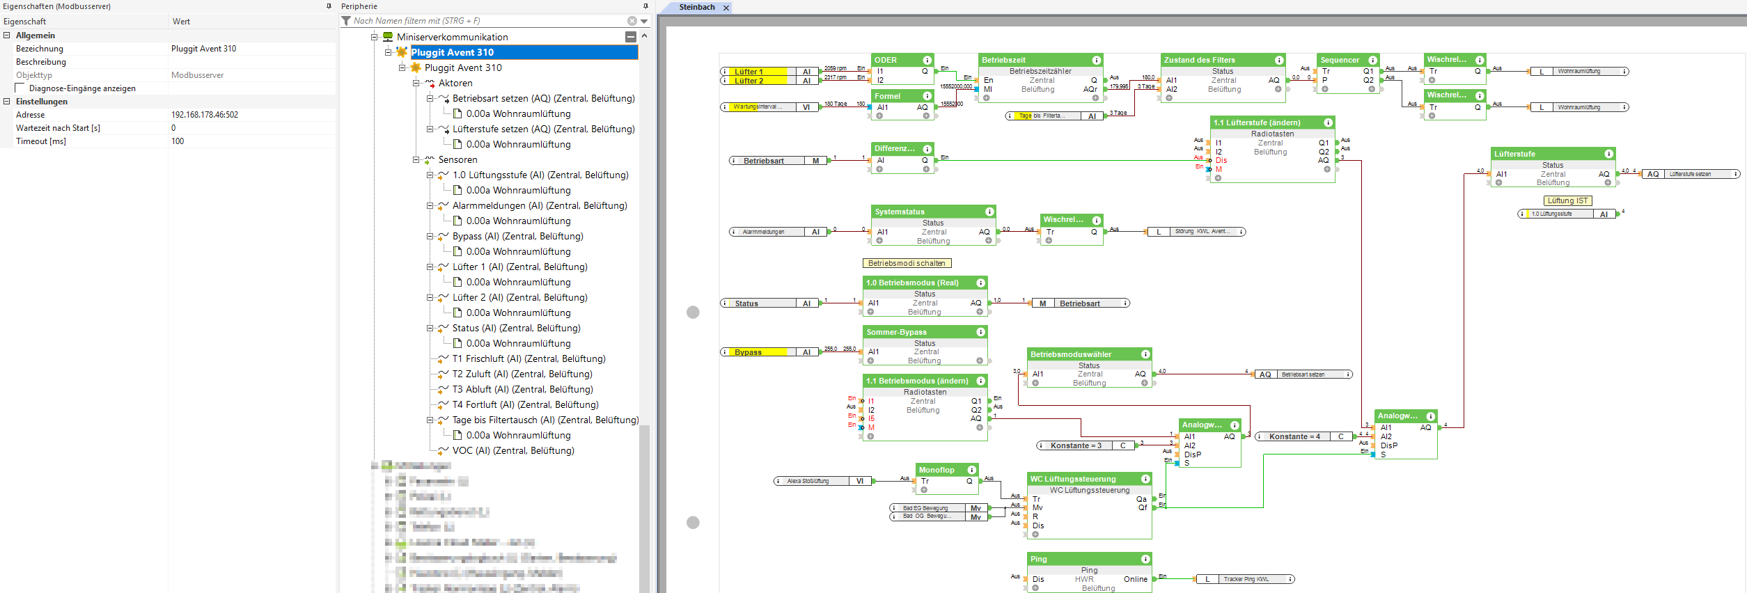1747x593 pixels.
Task: Open info icon on the ODER block
Action: click(x=927, y=61)
